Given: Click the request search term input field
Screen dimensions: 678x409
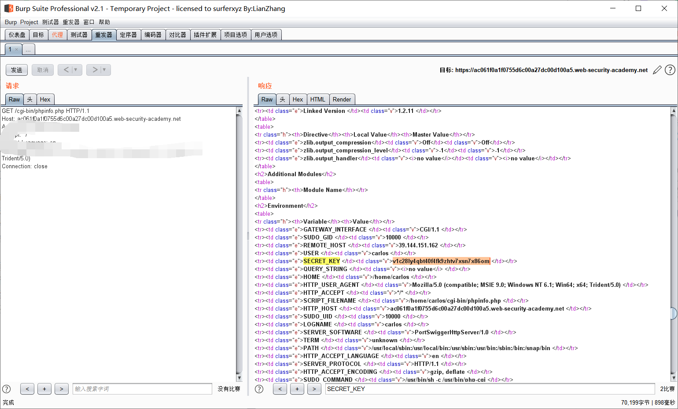Looking at the screenshot, I should click(142, 389).
